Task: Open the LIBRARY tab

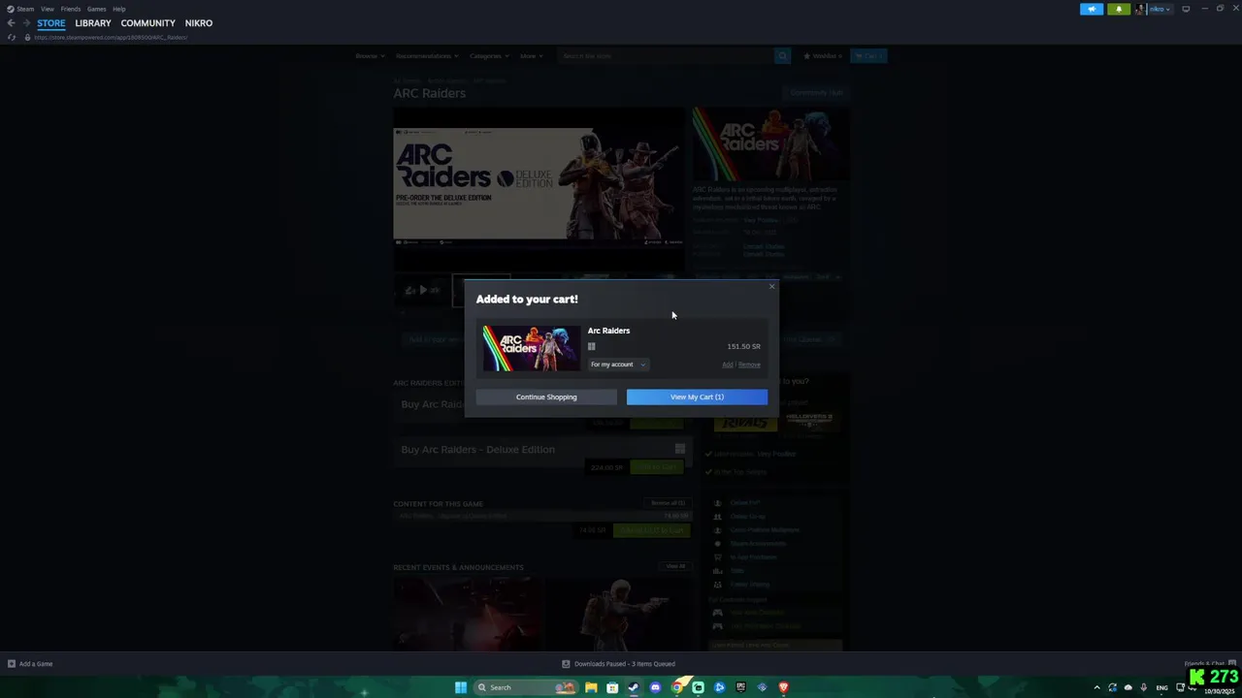Action: click(93, 23)
